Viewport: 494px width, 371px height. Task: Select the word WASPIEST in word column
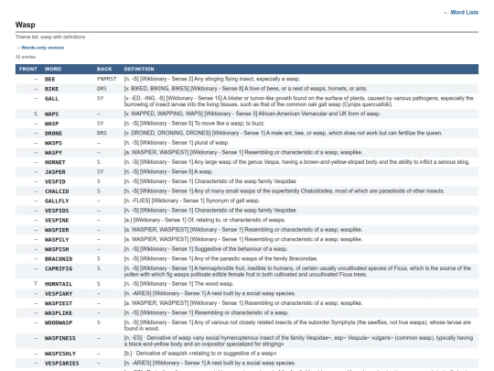[59, 303]
